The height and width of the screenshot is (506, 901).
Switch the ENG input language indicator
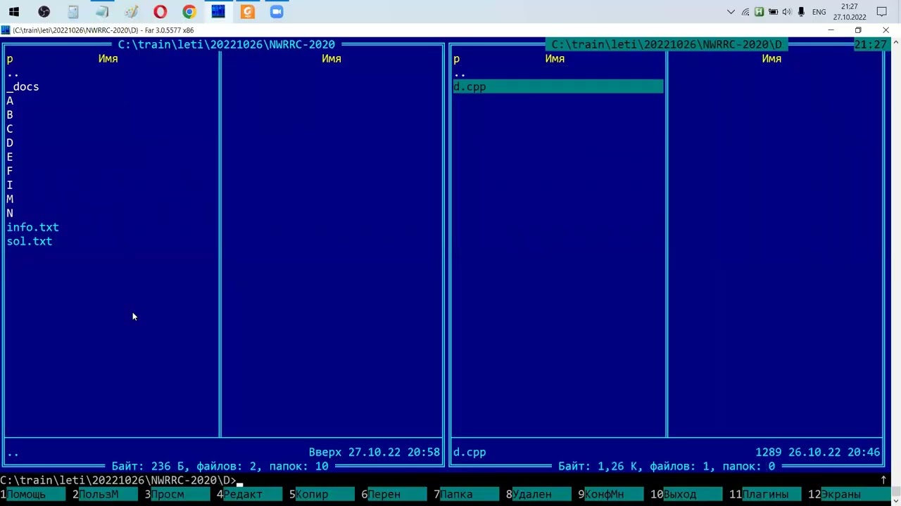[x=819, y=12]
